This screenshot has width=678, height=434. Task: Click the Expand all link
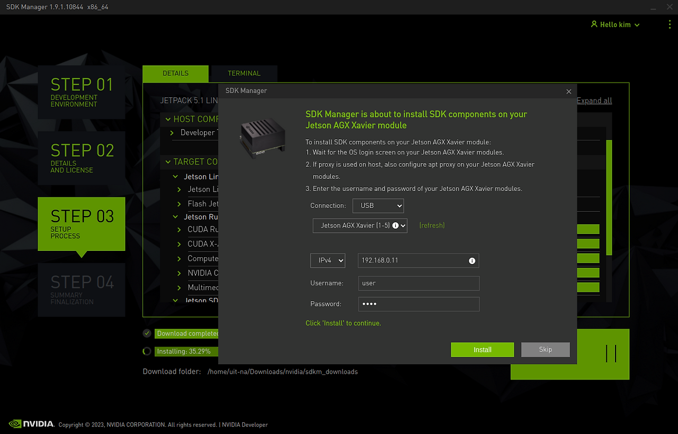594,101
